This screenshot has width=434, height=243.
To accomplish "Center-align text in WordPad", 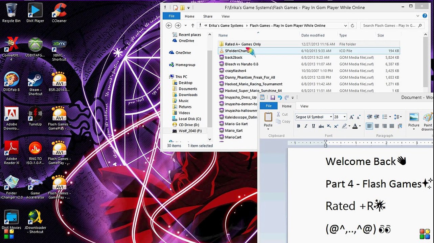I will click(377, 126).
